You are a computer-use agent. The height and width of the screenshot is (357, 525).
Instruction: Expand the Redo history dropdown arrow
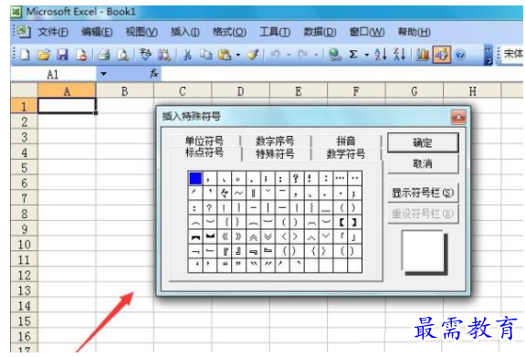[316, 55]
